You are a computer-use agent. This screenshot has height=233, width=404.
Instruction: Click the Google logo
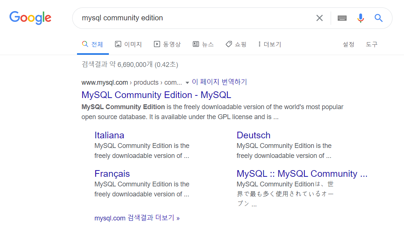click(30, 18)
